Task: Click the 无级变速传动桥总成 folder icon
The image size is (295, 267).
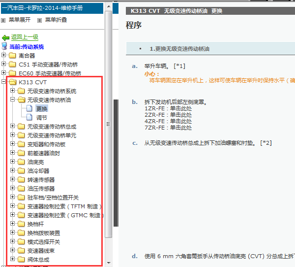Action: (21, 126)
